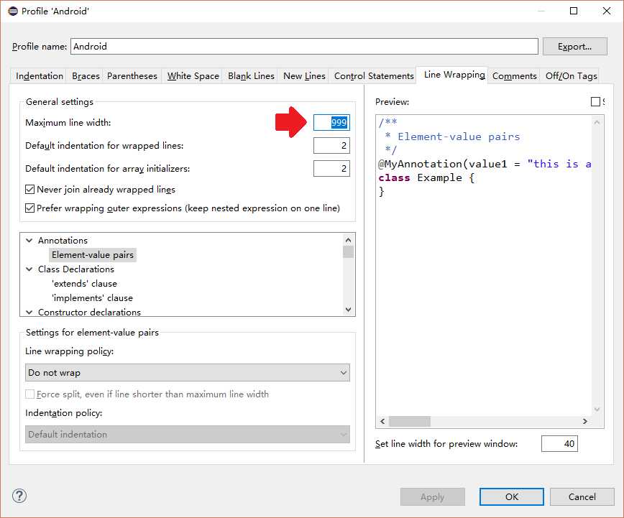
Task: Switch to the Indentation tab
Action: click(x=40, y=75)
